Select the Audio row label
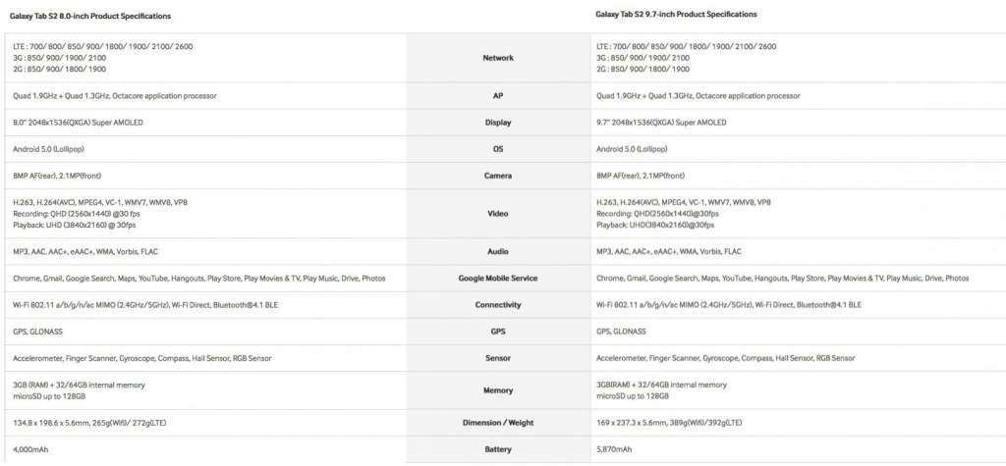Image resolution: width=1006 pixels, height=466 pixels. pyautogui.click(x=498, y=252)
